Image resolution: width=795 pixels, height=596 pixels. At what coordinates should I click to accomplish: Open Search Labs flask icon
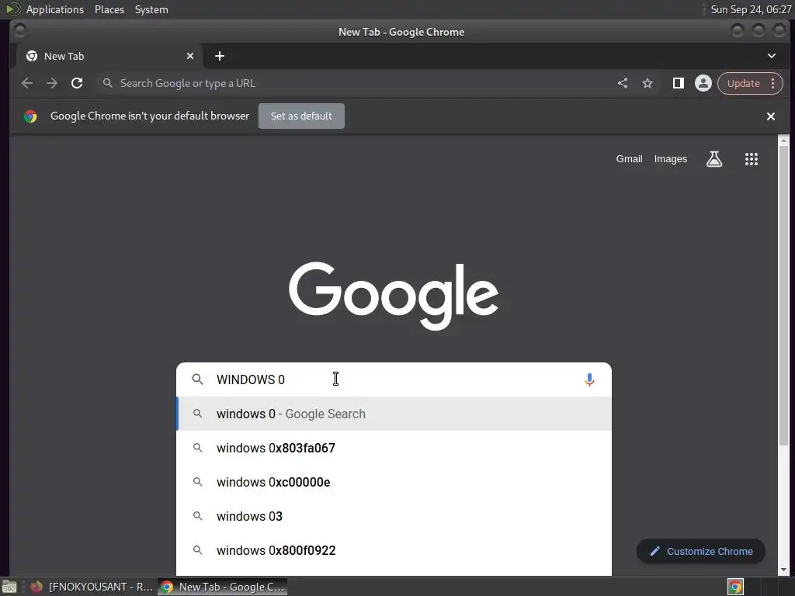(x=714, y=159)
